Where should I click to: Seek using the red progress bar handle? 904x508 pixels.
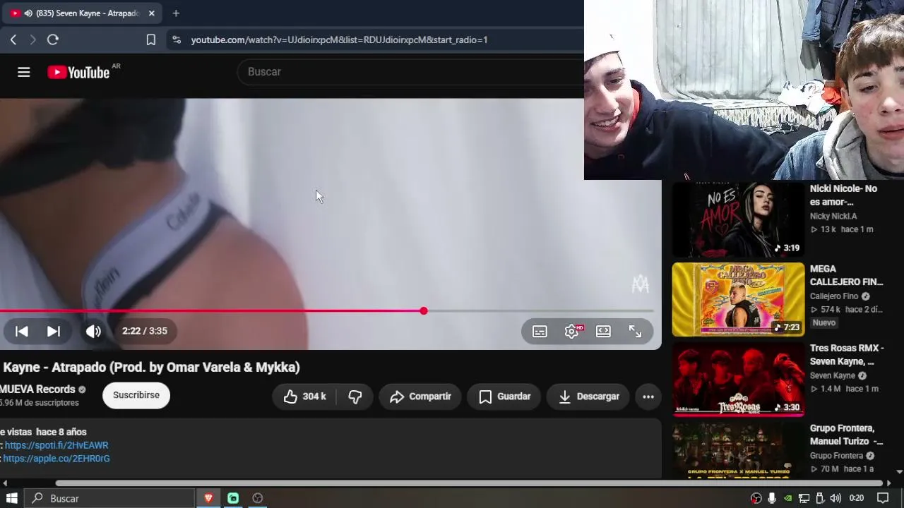coord(423,311)
